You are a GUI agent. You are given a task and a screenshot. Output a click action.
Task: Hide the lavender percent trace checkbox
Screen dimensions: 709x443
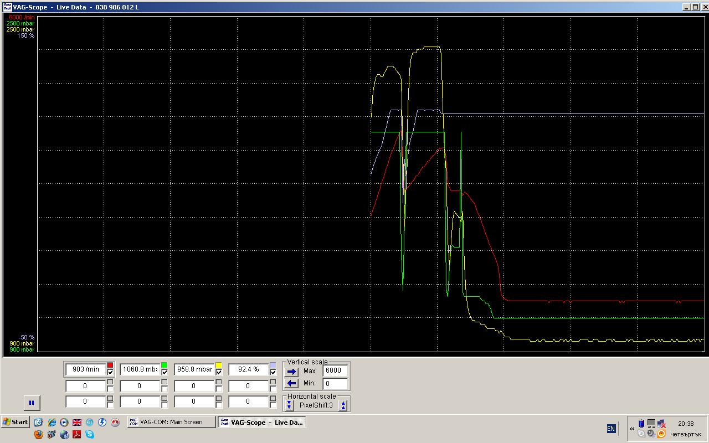(x=273, y=373)
